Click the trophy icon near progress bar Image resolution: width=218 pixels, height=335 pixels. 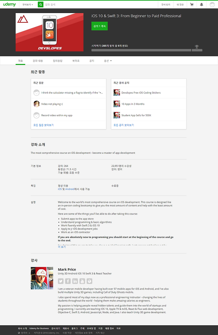(197, 46)
